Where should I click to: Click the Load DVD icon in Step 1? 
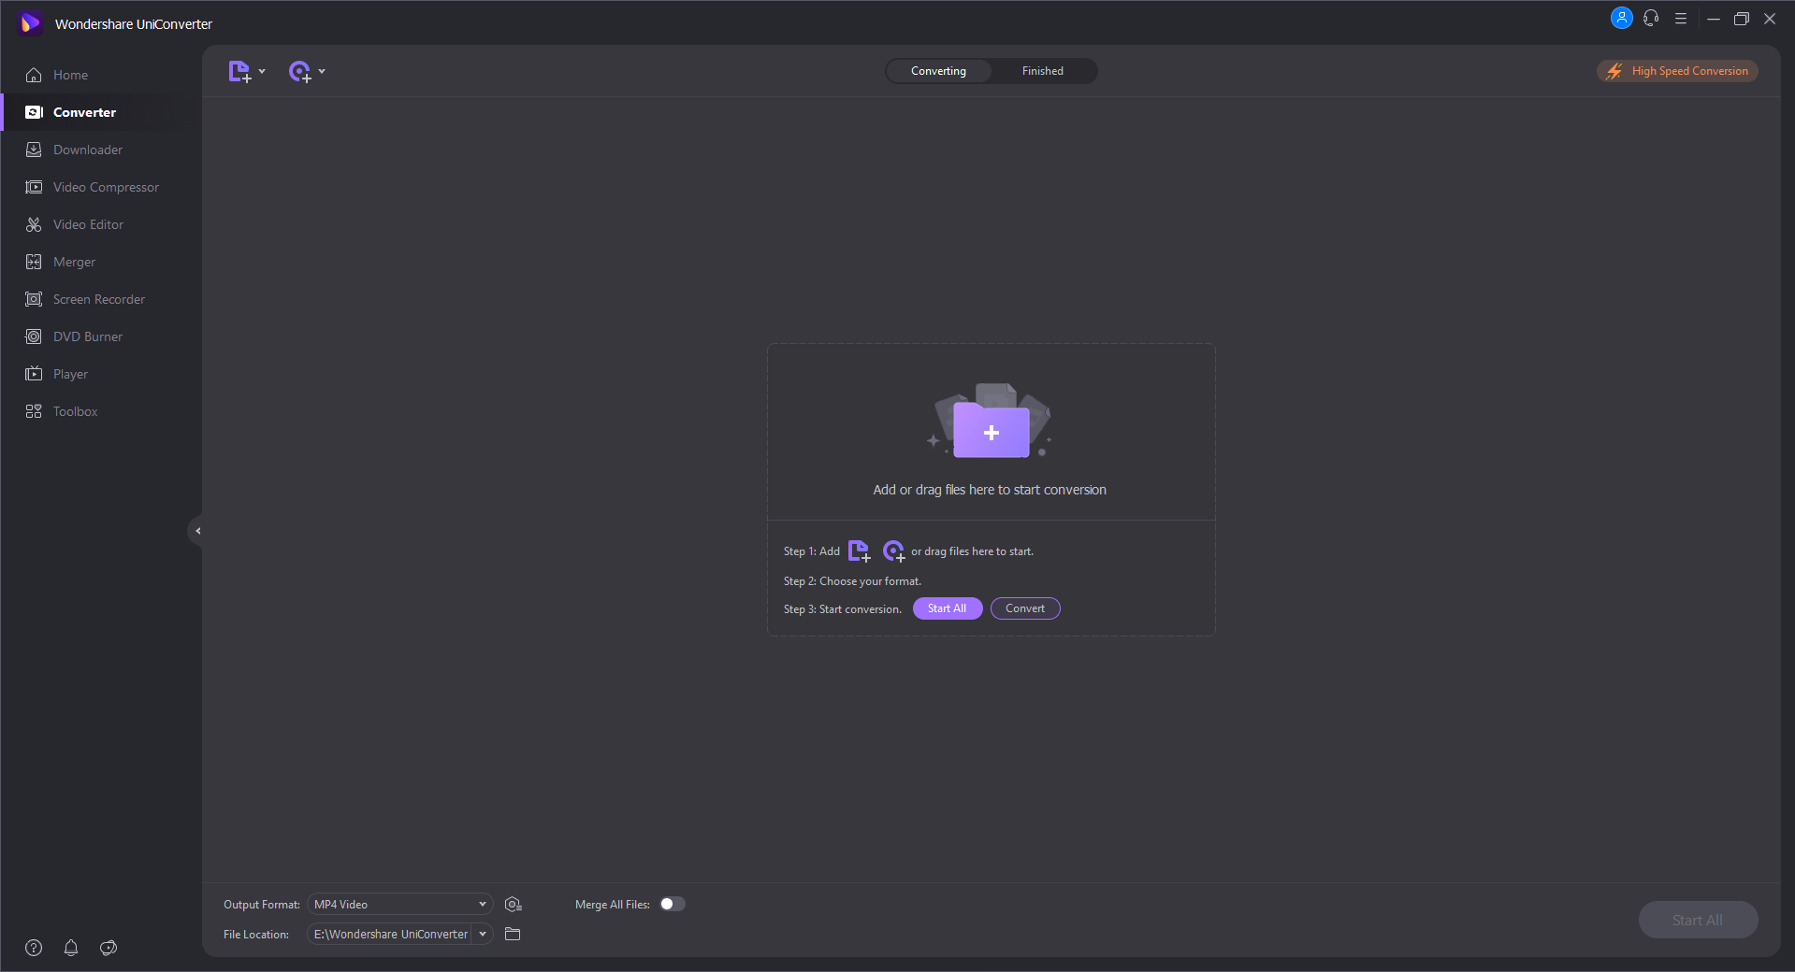click(x=893, y=551)
